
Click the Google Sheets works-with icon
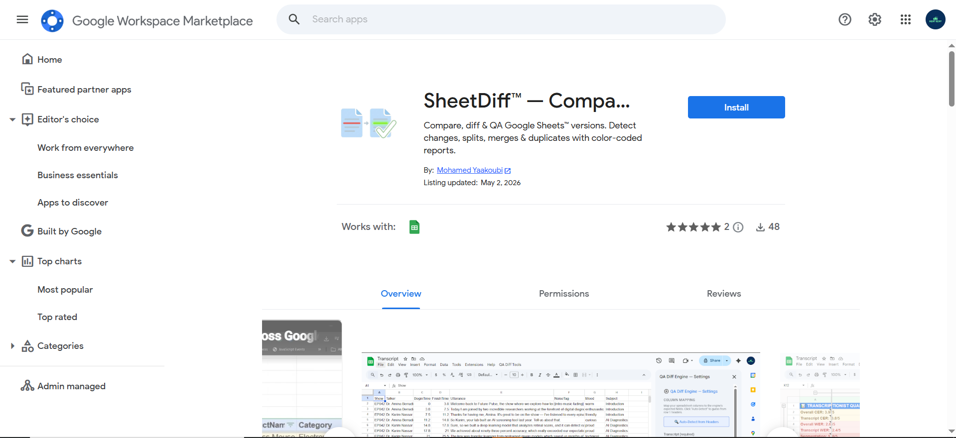tap(414, 227)
